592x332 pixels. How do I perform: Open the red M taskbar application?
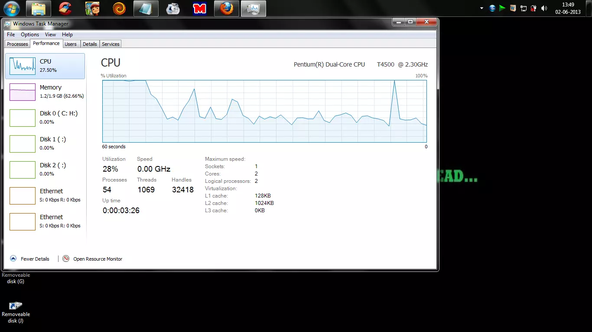(200, 8)
